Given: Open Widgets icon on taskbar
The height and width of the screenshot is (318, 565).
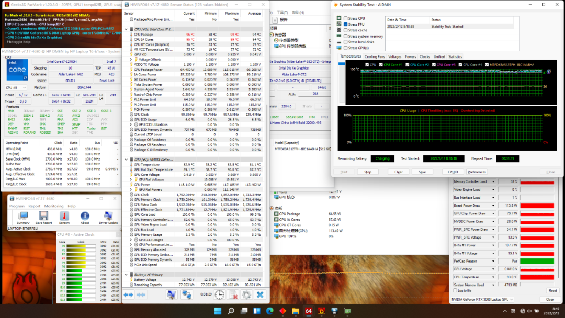Looking at the screenshot, I should 257,311.
